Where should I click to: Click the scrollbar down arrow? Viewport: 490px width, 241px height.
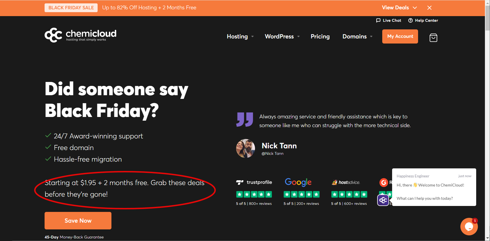[x=487, y=238]
